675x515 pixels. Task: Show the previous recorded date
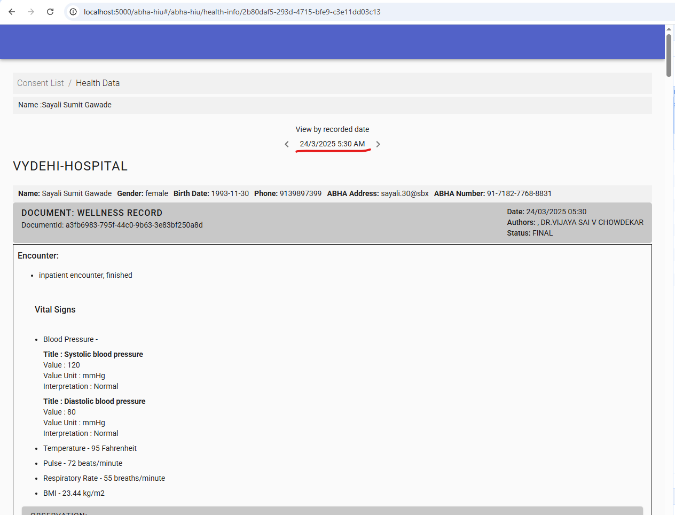pyautogui.click(x=287, y=144)
